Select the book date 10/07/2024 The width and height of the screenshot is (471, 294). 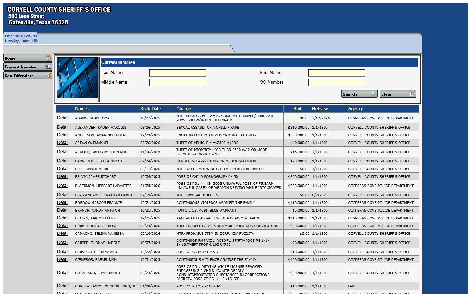150,243
